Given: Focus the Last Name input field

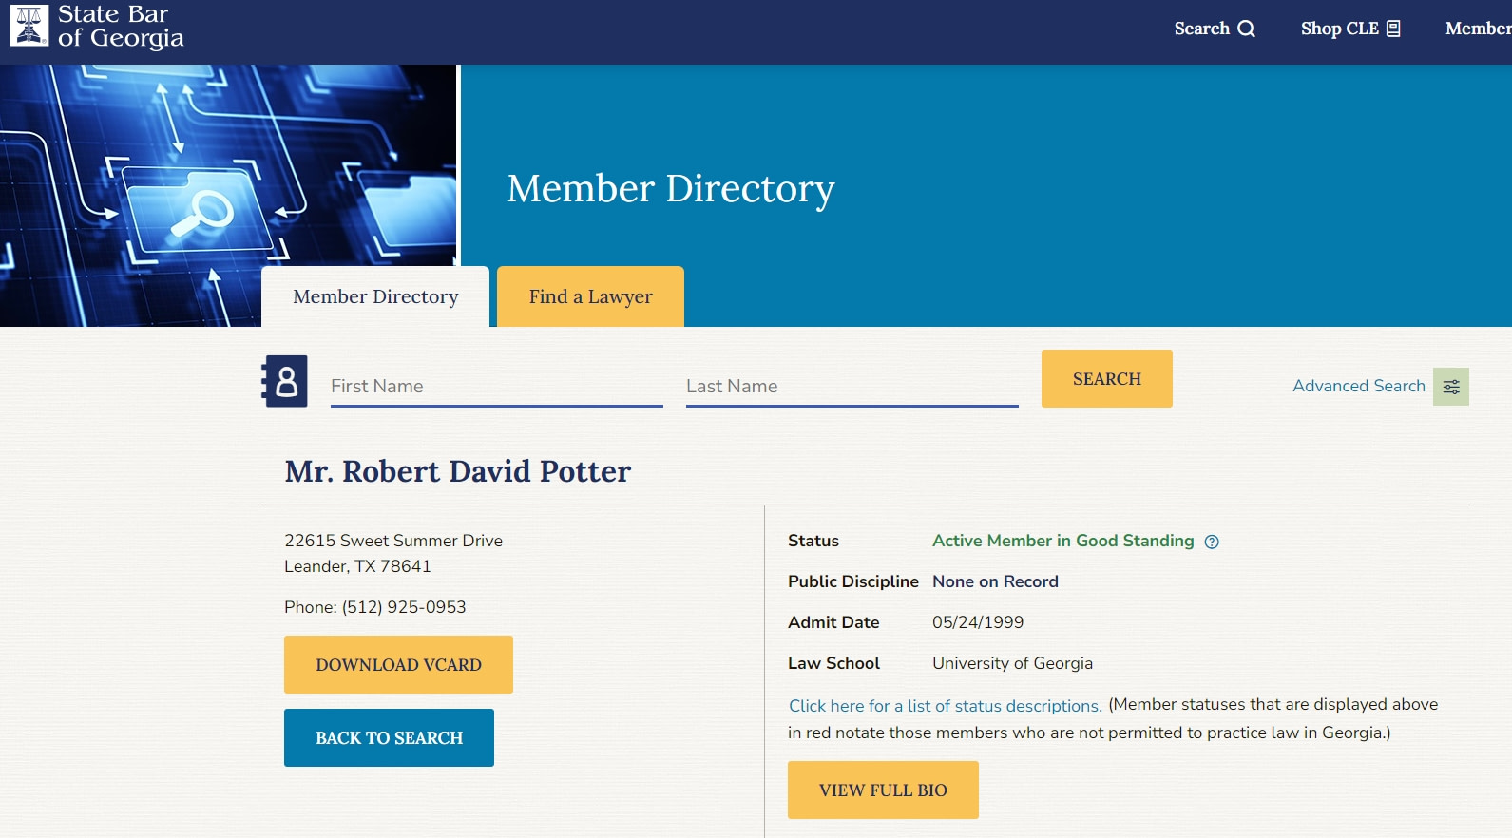Looking at the screenshot, I should (x=852, y=387).
